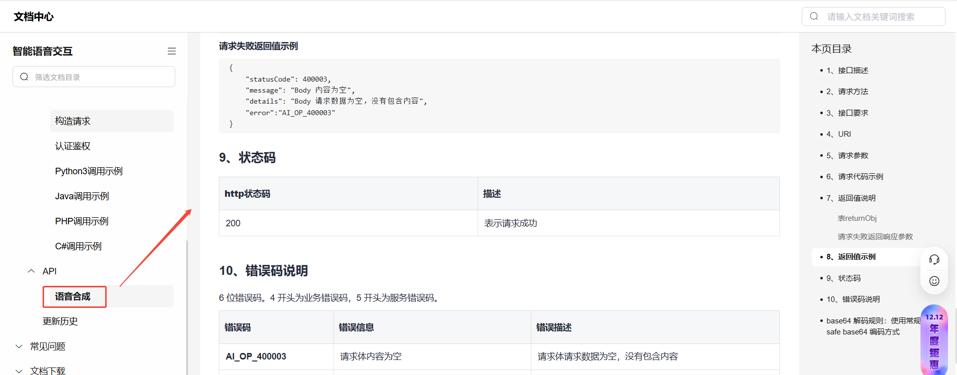
Task: Open the PHP调用示例 page
Action: point(82,221)
